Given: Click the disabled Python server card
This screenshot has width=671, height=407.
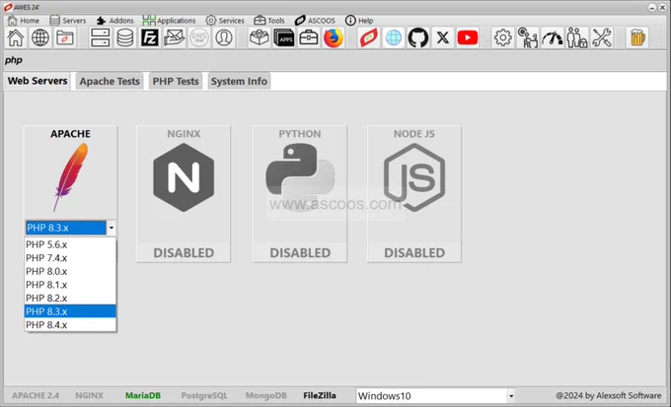Looking at the screenshot, I should tap(300, 194).
